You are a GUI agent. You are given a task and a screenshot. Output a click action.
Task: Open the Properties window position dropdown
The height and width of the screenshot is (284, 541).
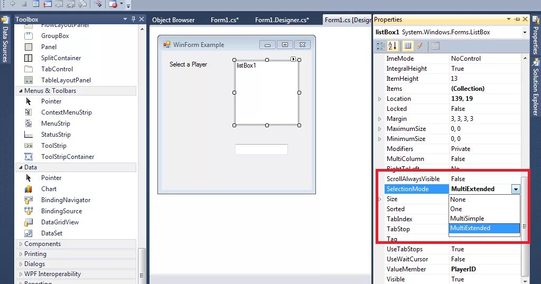(x=509, y=20)
